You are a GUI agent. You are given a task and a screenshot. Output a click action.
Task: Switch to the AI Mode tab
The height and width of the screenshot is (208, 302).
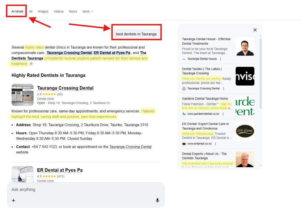point(17,12)
